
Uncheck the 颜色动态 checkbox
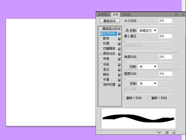(x=101, y=54)
